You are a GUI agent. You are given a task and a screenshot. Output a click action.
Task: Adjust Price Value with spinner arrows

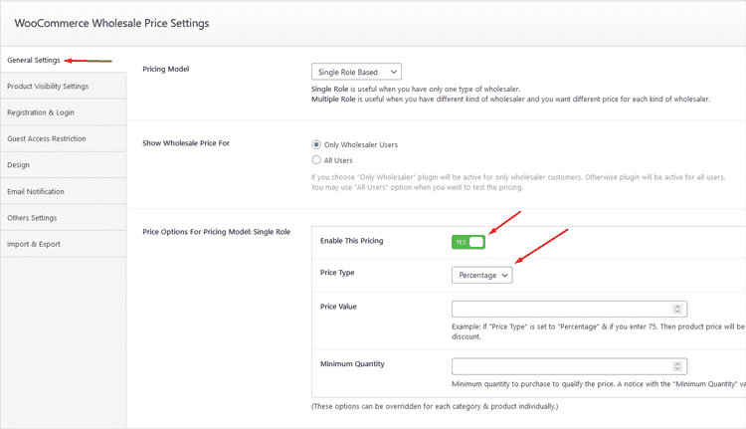pyautogui.click(x=677, y=309)
